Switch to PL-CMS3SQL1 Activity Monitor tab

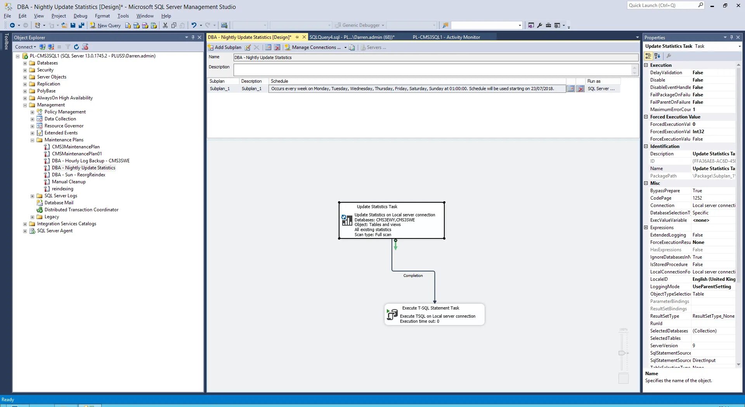tap(446, 37)
